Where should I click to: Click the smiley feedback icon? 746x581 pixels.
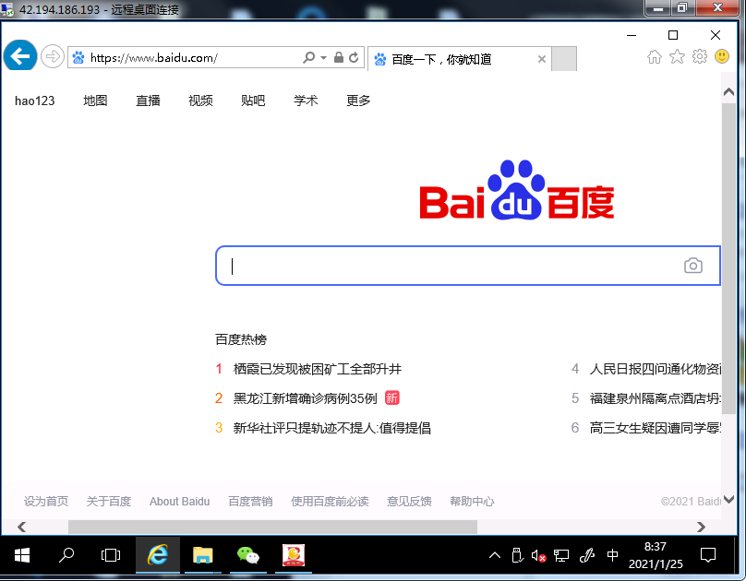coord(722,57)
